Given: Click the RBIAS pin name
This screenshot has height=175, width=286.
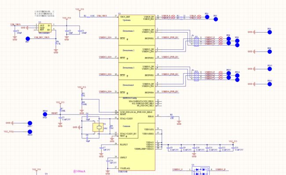Looking at the screenshot, I should tap(150, 116).
